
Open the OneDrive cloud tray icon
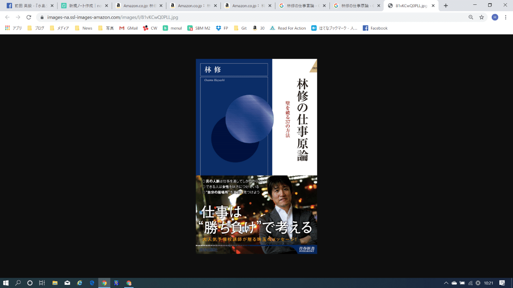click(454, 283)
